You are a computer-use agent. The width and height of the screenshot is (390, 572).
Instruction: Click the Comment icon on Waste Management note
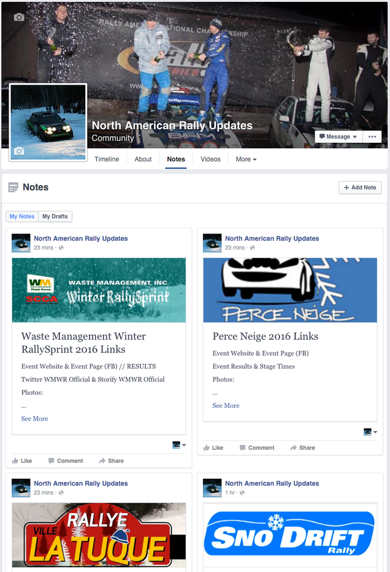click(52, 461)
